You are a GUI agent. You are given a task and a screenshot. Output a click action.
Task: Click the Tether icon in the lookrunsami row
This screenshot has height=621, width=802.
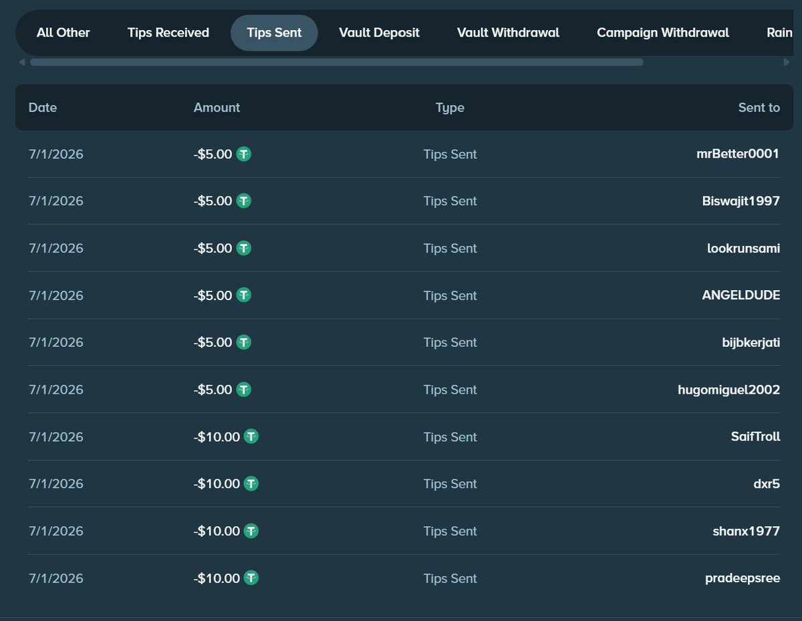point(244,248)
